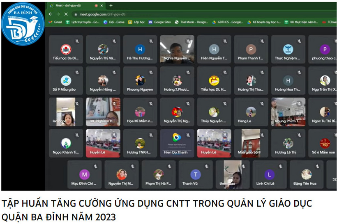Stop loading the page in browser toolbar
The width and height of the screenshot is (337, 224).
tap(66, 14)
